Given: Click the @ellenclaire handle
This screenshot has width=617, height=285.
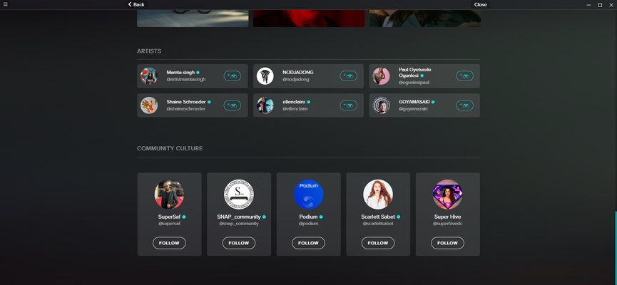Looking at the screenshot, I should [x=295, y=109].
